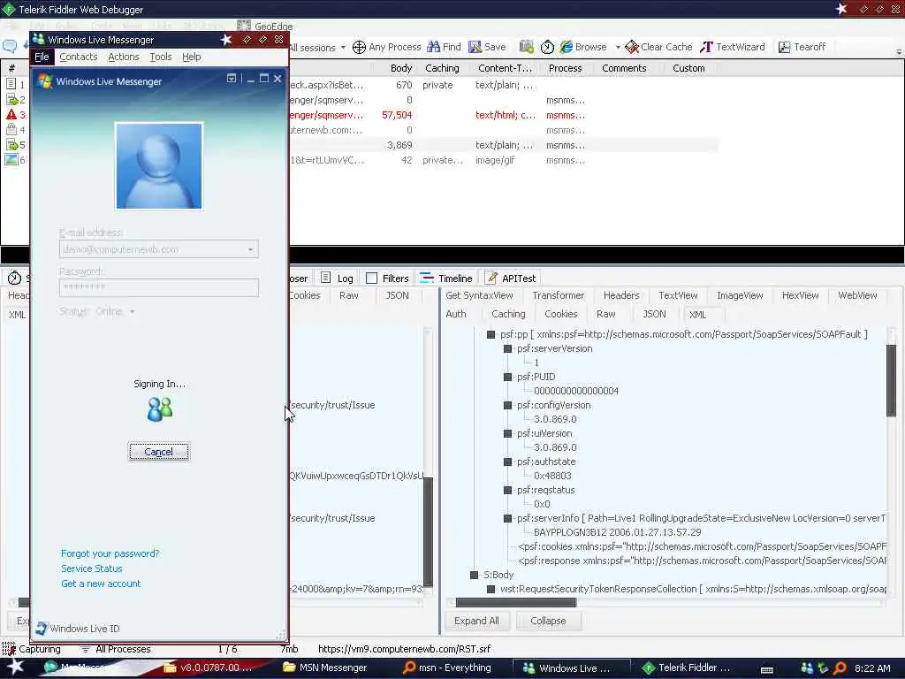Open the Actions menu in Messenger
Viewport: 905px width, 679px height.
[x=124, y=57]
